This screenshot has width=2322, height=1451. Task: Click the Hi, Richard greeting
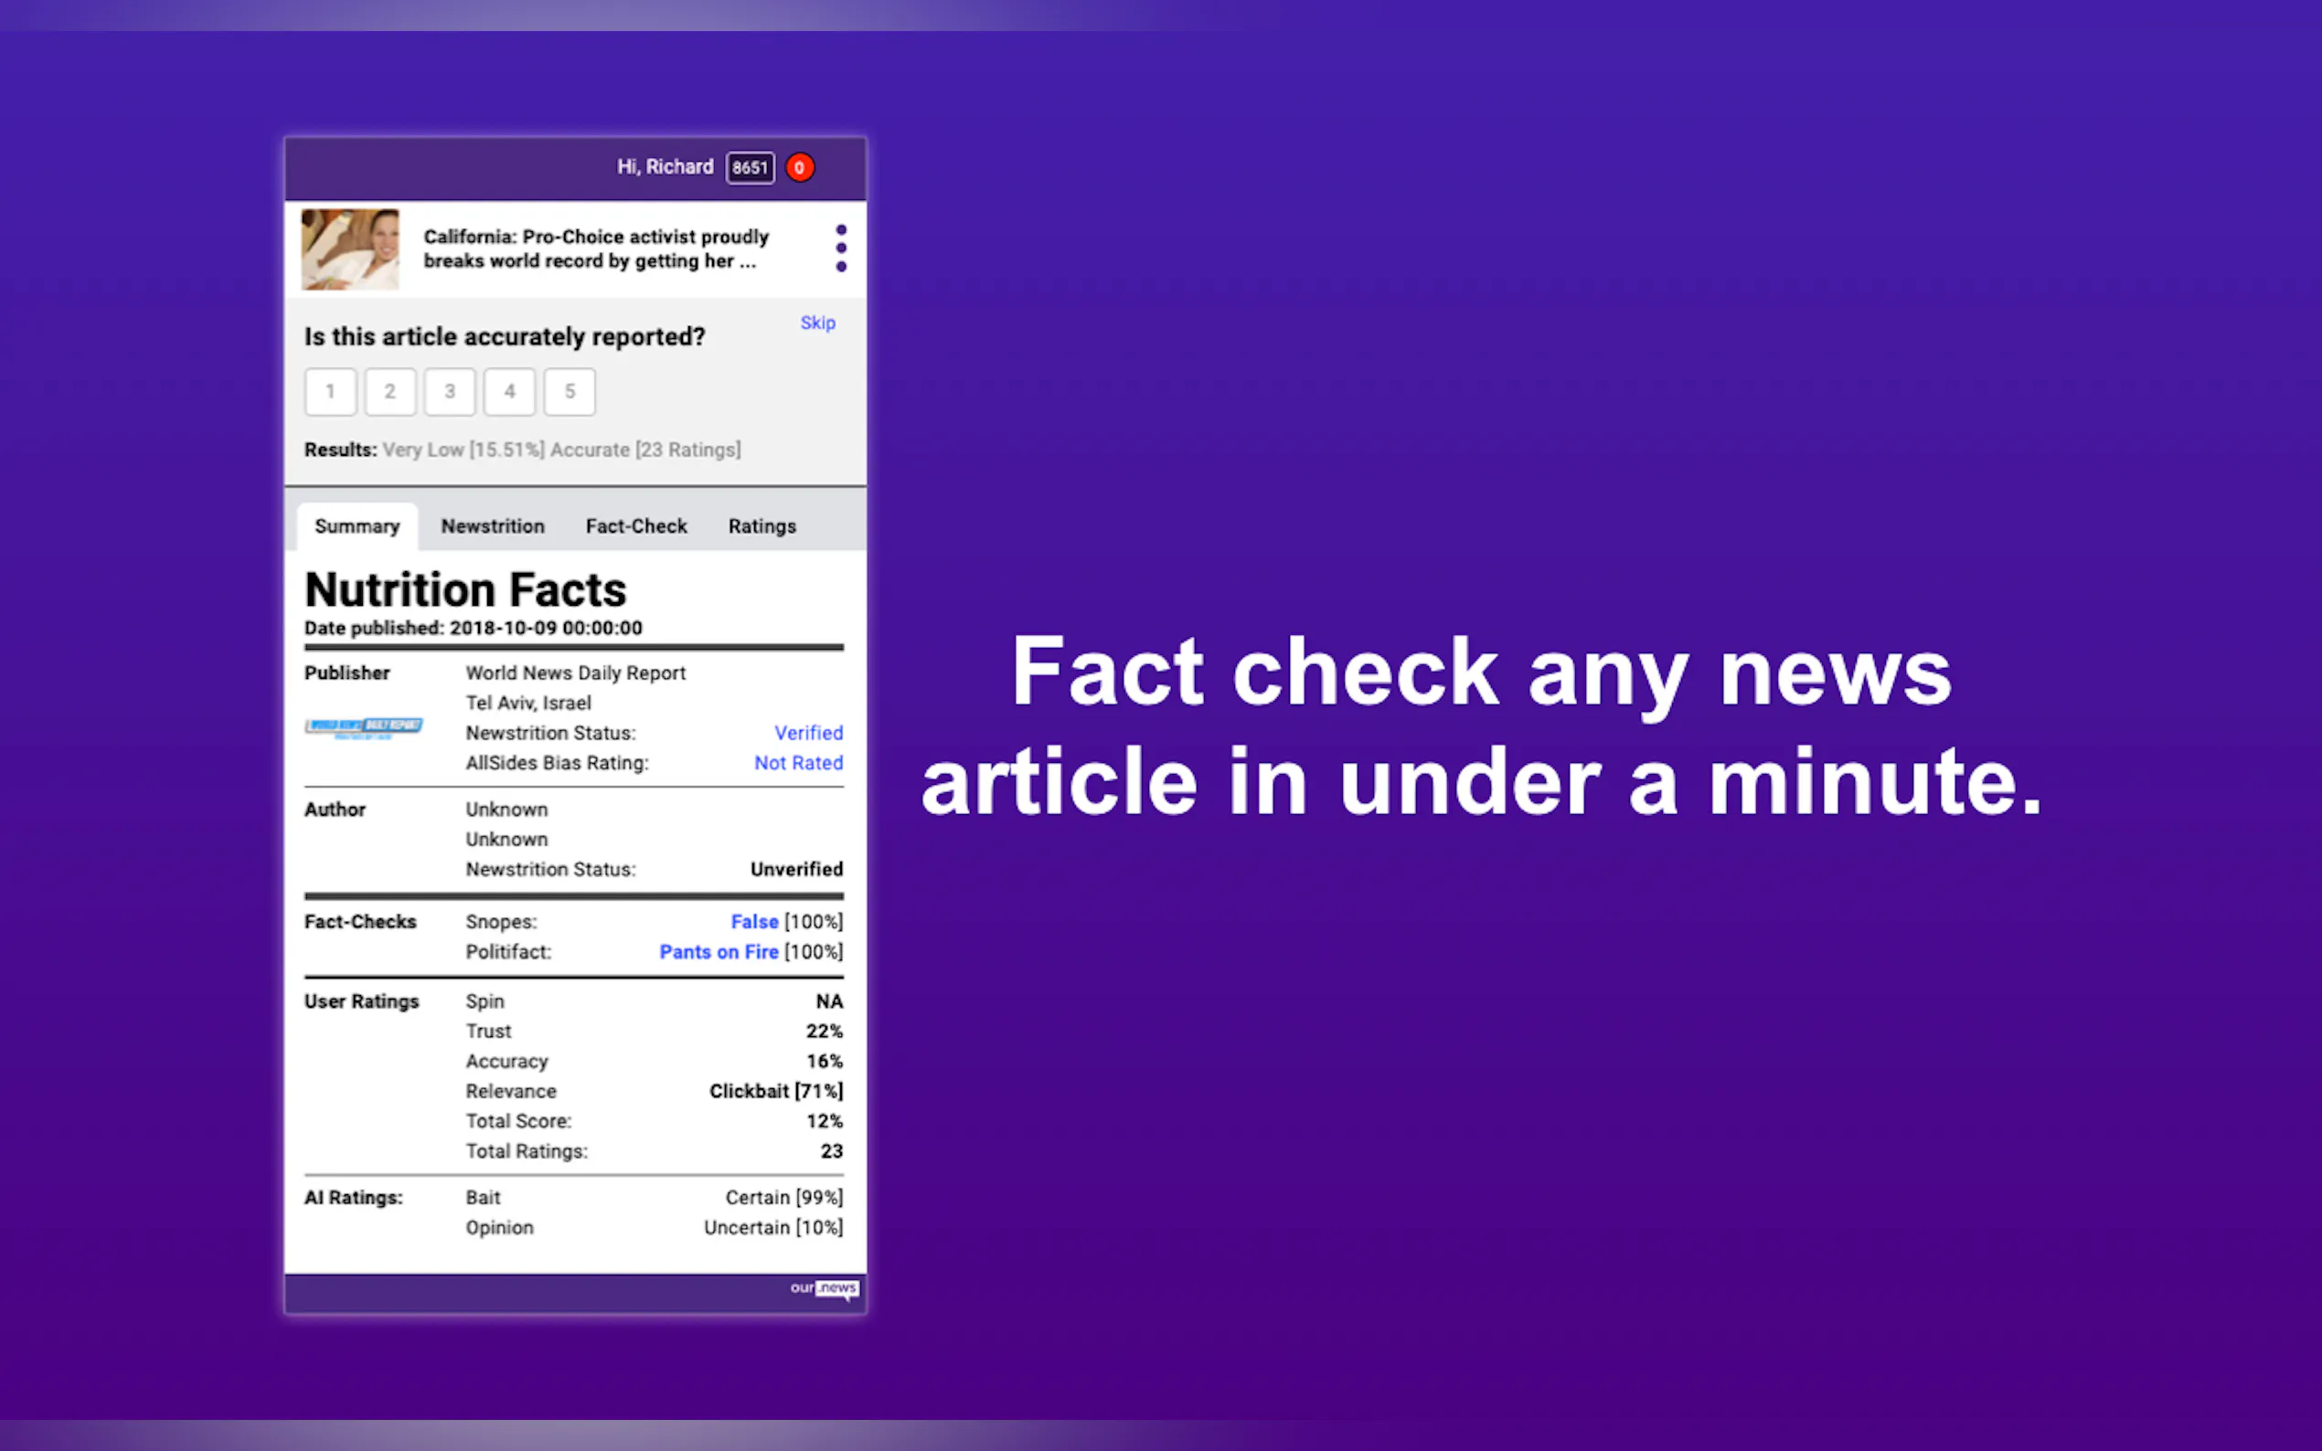tap(666, 167)
